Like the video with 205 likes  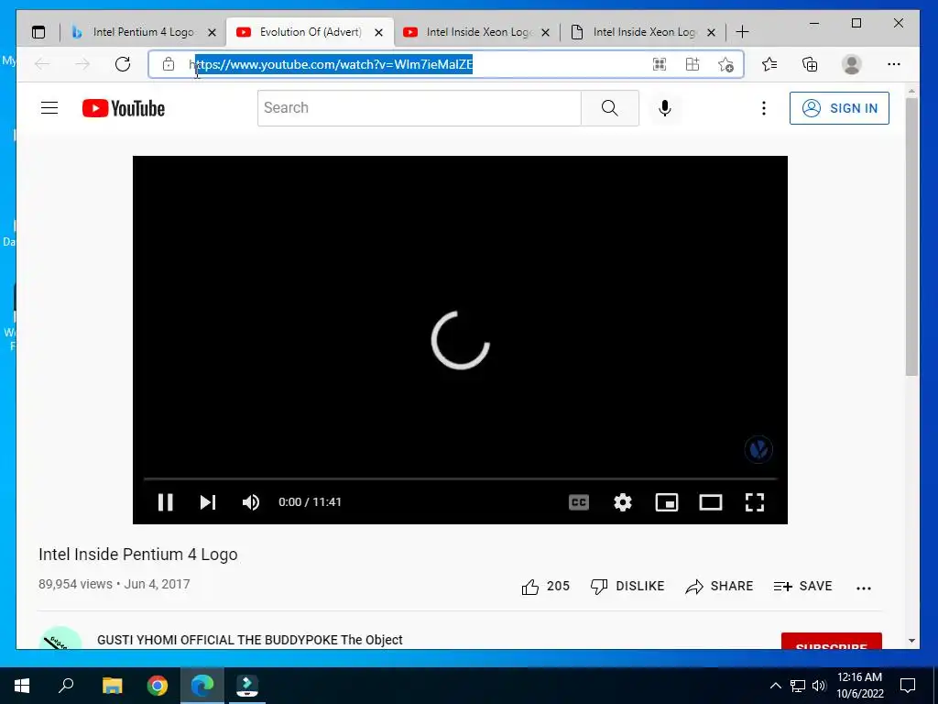tap(546, 586)
